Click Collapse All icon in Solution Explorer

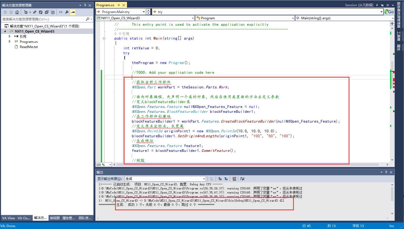[47, 12]
